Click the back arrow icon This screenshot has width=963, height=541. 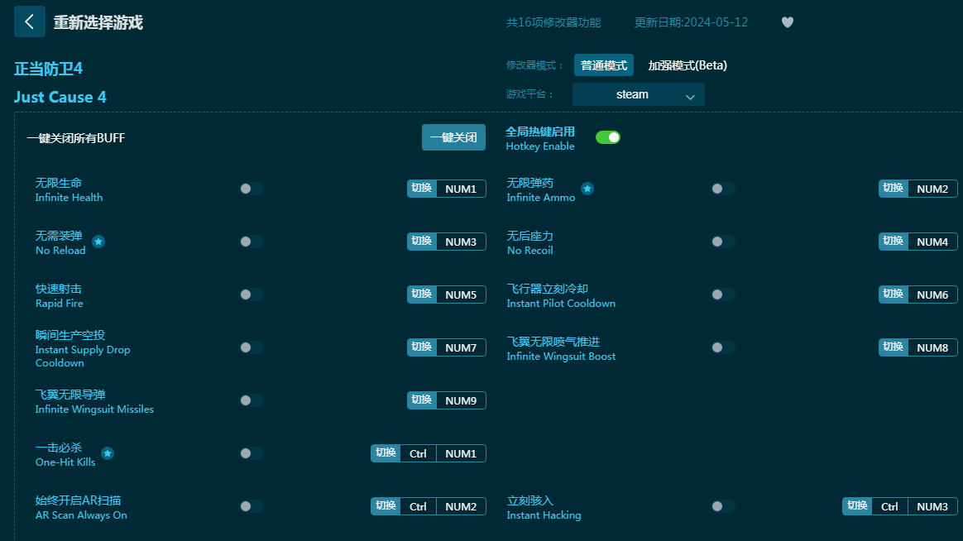tap(30, 22)
